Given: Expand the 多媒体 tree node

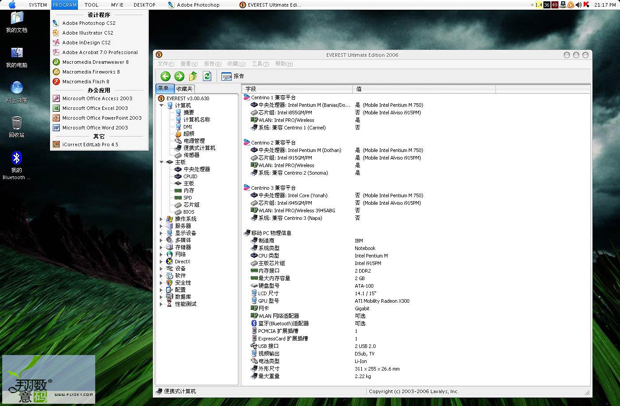Looking at the screenshot, I should coord(161,240).
